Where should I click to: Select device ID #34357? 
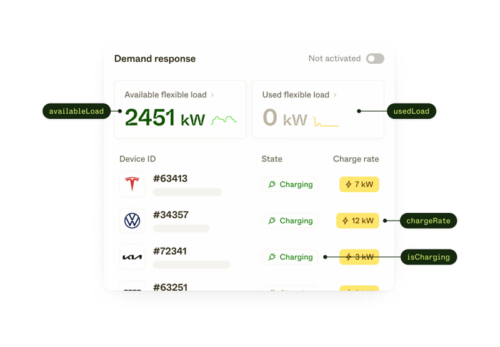(x=171, y=215)
